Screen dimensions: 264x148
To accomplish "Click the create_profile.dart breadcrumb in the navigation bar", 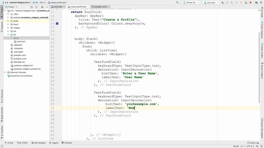I will 57,2.
